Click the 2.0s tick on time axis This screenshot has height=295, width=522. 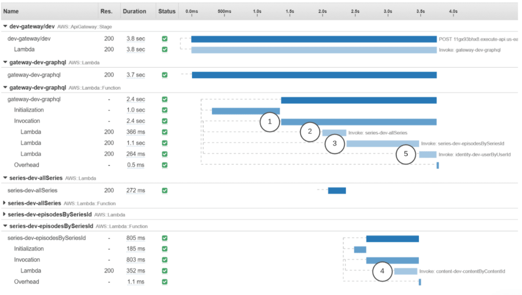322,11
